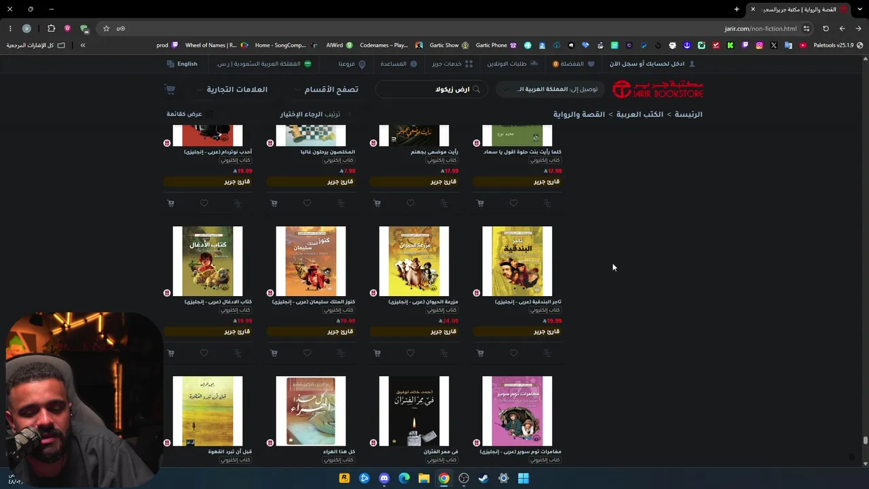Open the Gartic Phone bookmark
The height and width of the screenshot is (489, 869).
[495, 46]
